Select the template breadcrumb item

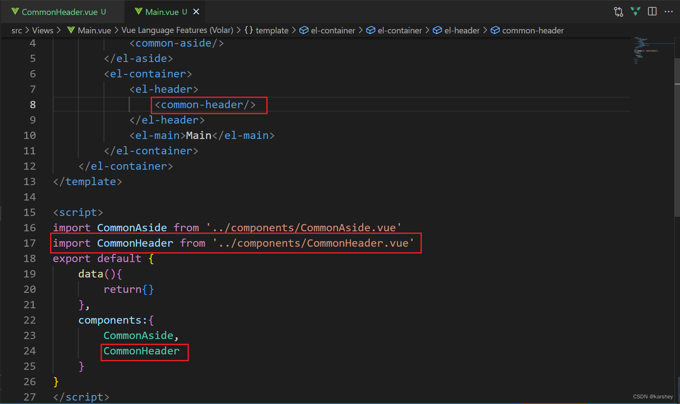tap(272, 30)
